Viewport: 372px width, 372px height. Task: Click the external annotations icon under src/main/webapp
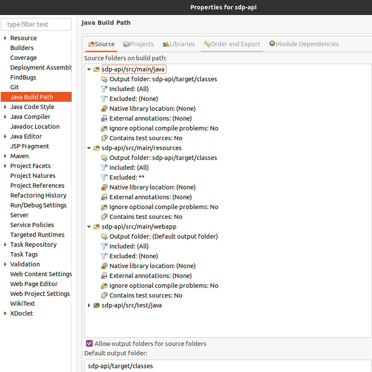click(x=104, y=276)
